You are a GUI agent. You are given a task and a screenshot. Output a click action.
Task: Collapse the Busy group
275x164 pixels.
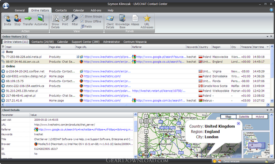click(x=3, y=52)
